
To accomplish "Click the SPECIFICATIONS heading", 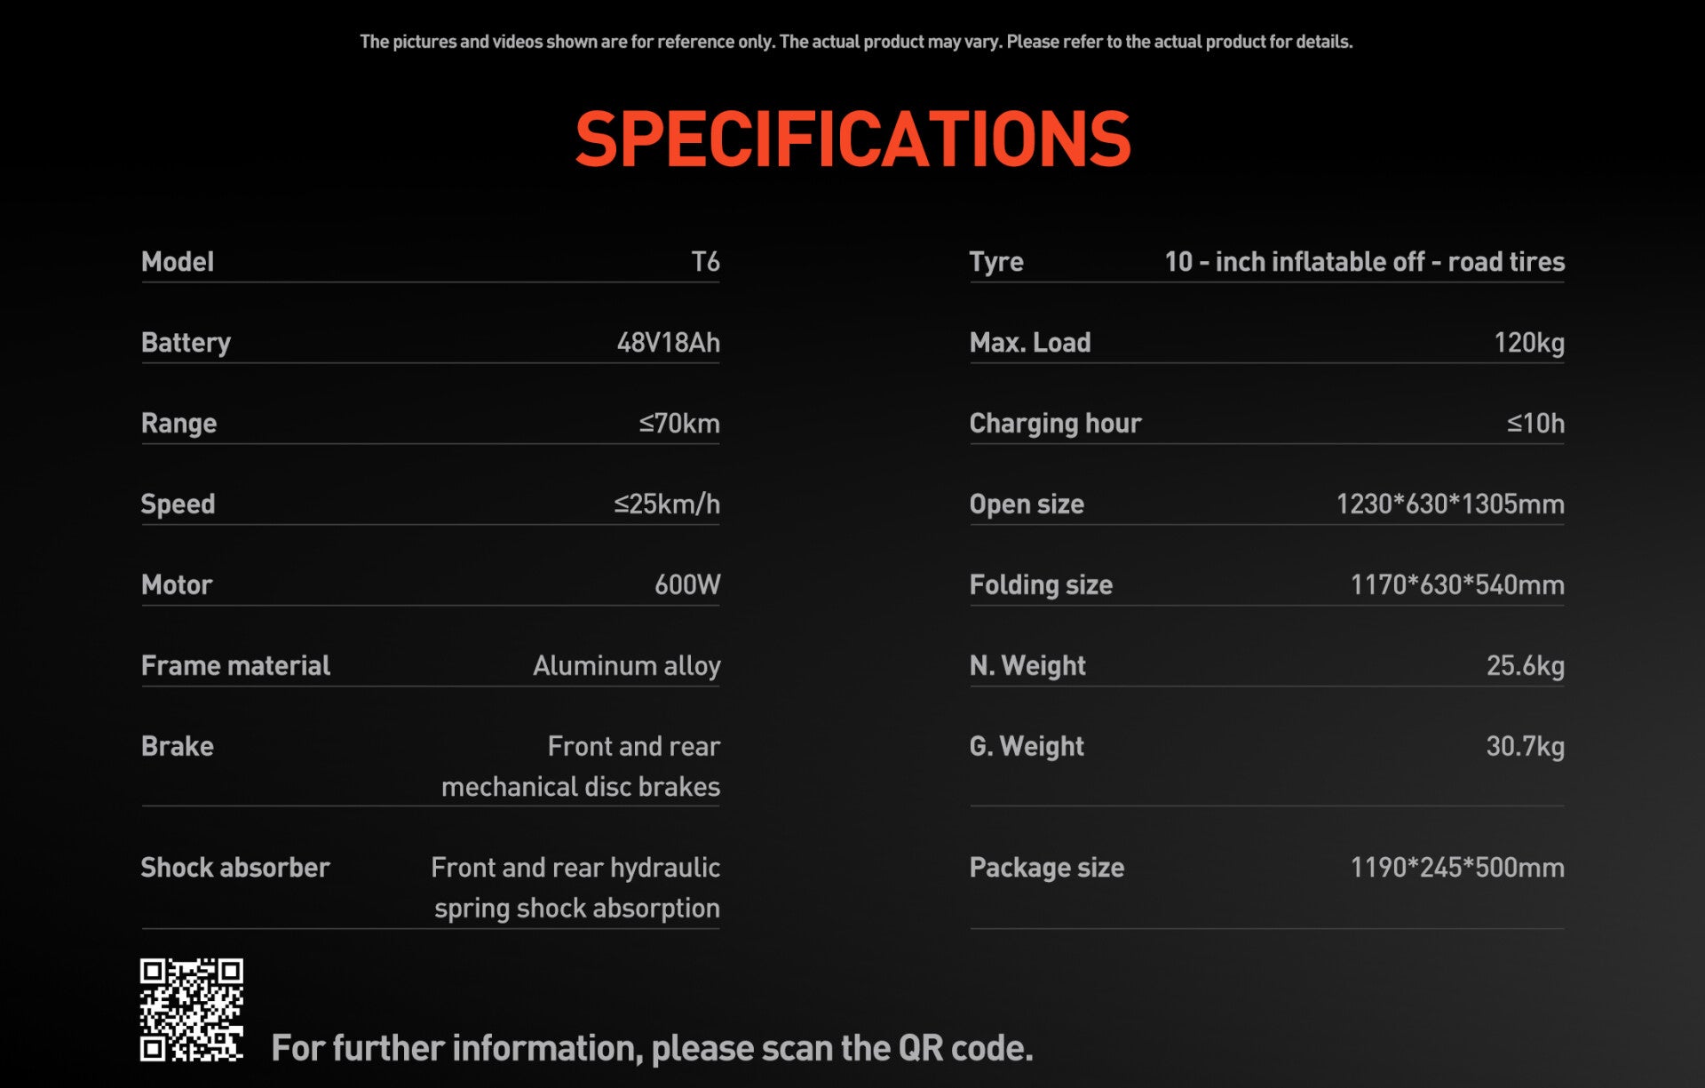I will pyautogui.click(x=852, y=139).
